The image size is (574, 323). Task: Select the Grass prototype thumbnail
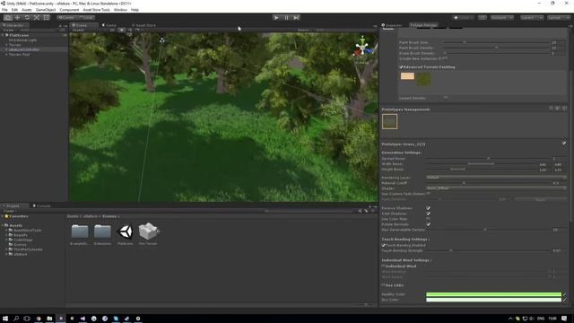[x=389, y=122]
